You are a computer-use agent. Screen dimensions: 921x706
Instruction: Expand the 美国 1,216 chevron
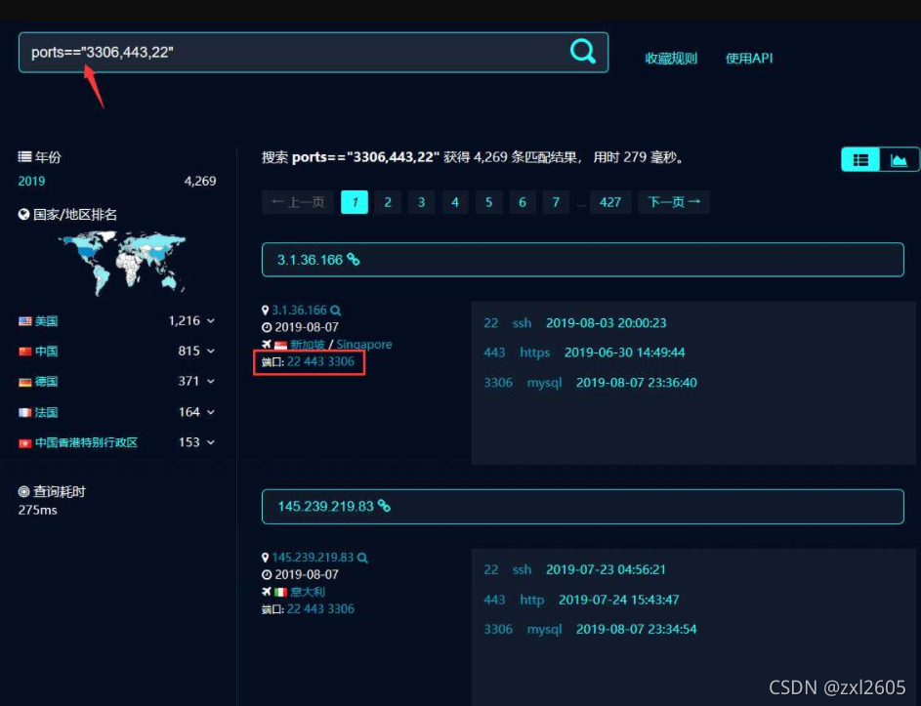point(211,321)
